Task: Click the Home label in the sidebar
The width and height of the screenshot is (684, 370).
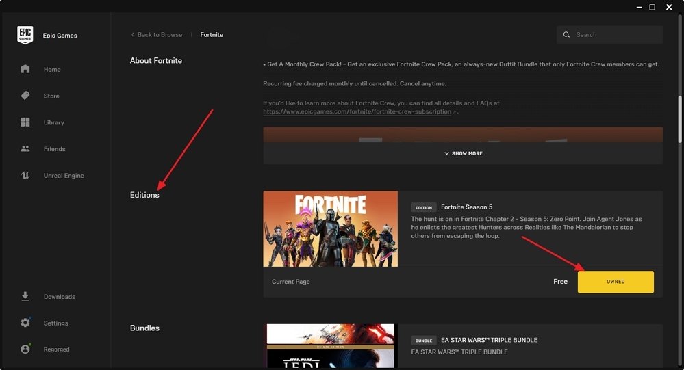Action: point(52,69)
